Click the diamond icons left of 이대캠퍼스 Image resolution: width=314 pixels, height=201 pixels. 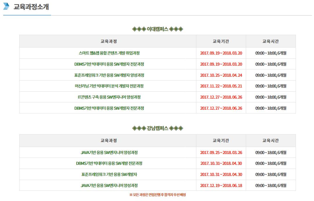139,29
